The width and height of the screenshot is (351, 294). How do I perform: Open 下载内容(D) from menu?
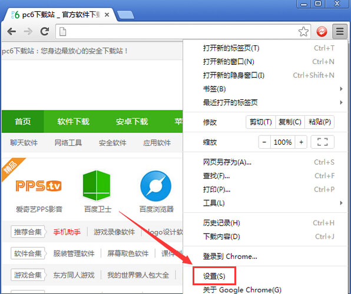(x=265, y=236)
